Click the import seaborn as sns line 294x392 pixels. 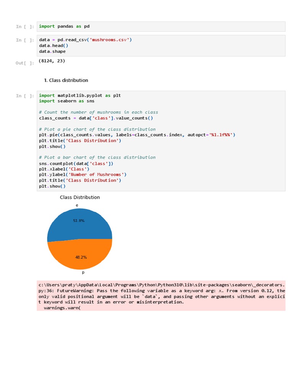pyautogui.click(x=67, y=101)
